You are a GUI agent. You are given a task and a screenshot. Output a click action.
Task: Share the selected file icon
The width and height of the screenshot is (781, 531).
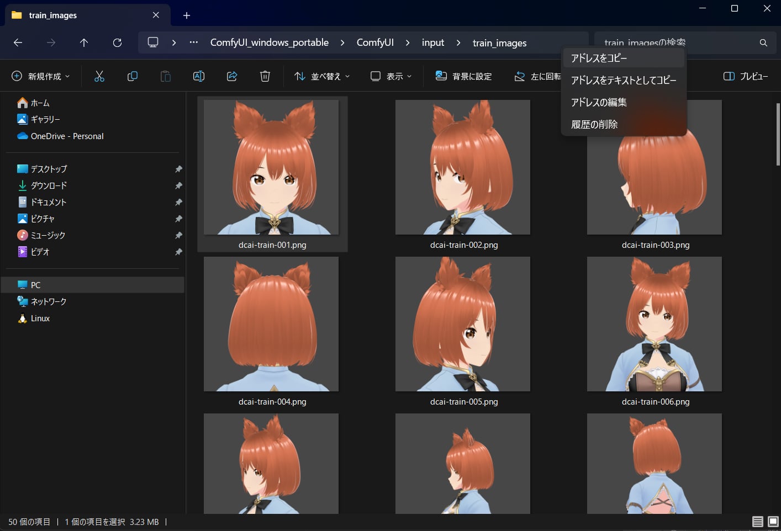coord(232,76)
